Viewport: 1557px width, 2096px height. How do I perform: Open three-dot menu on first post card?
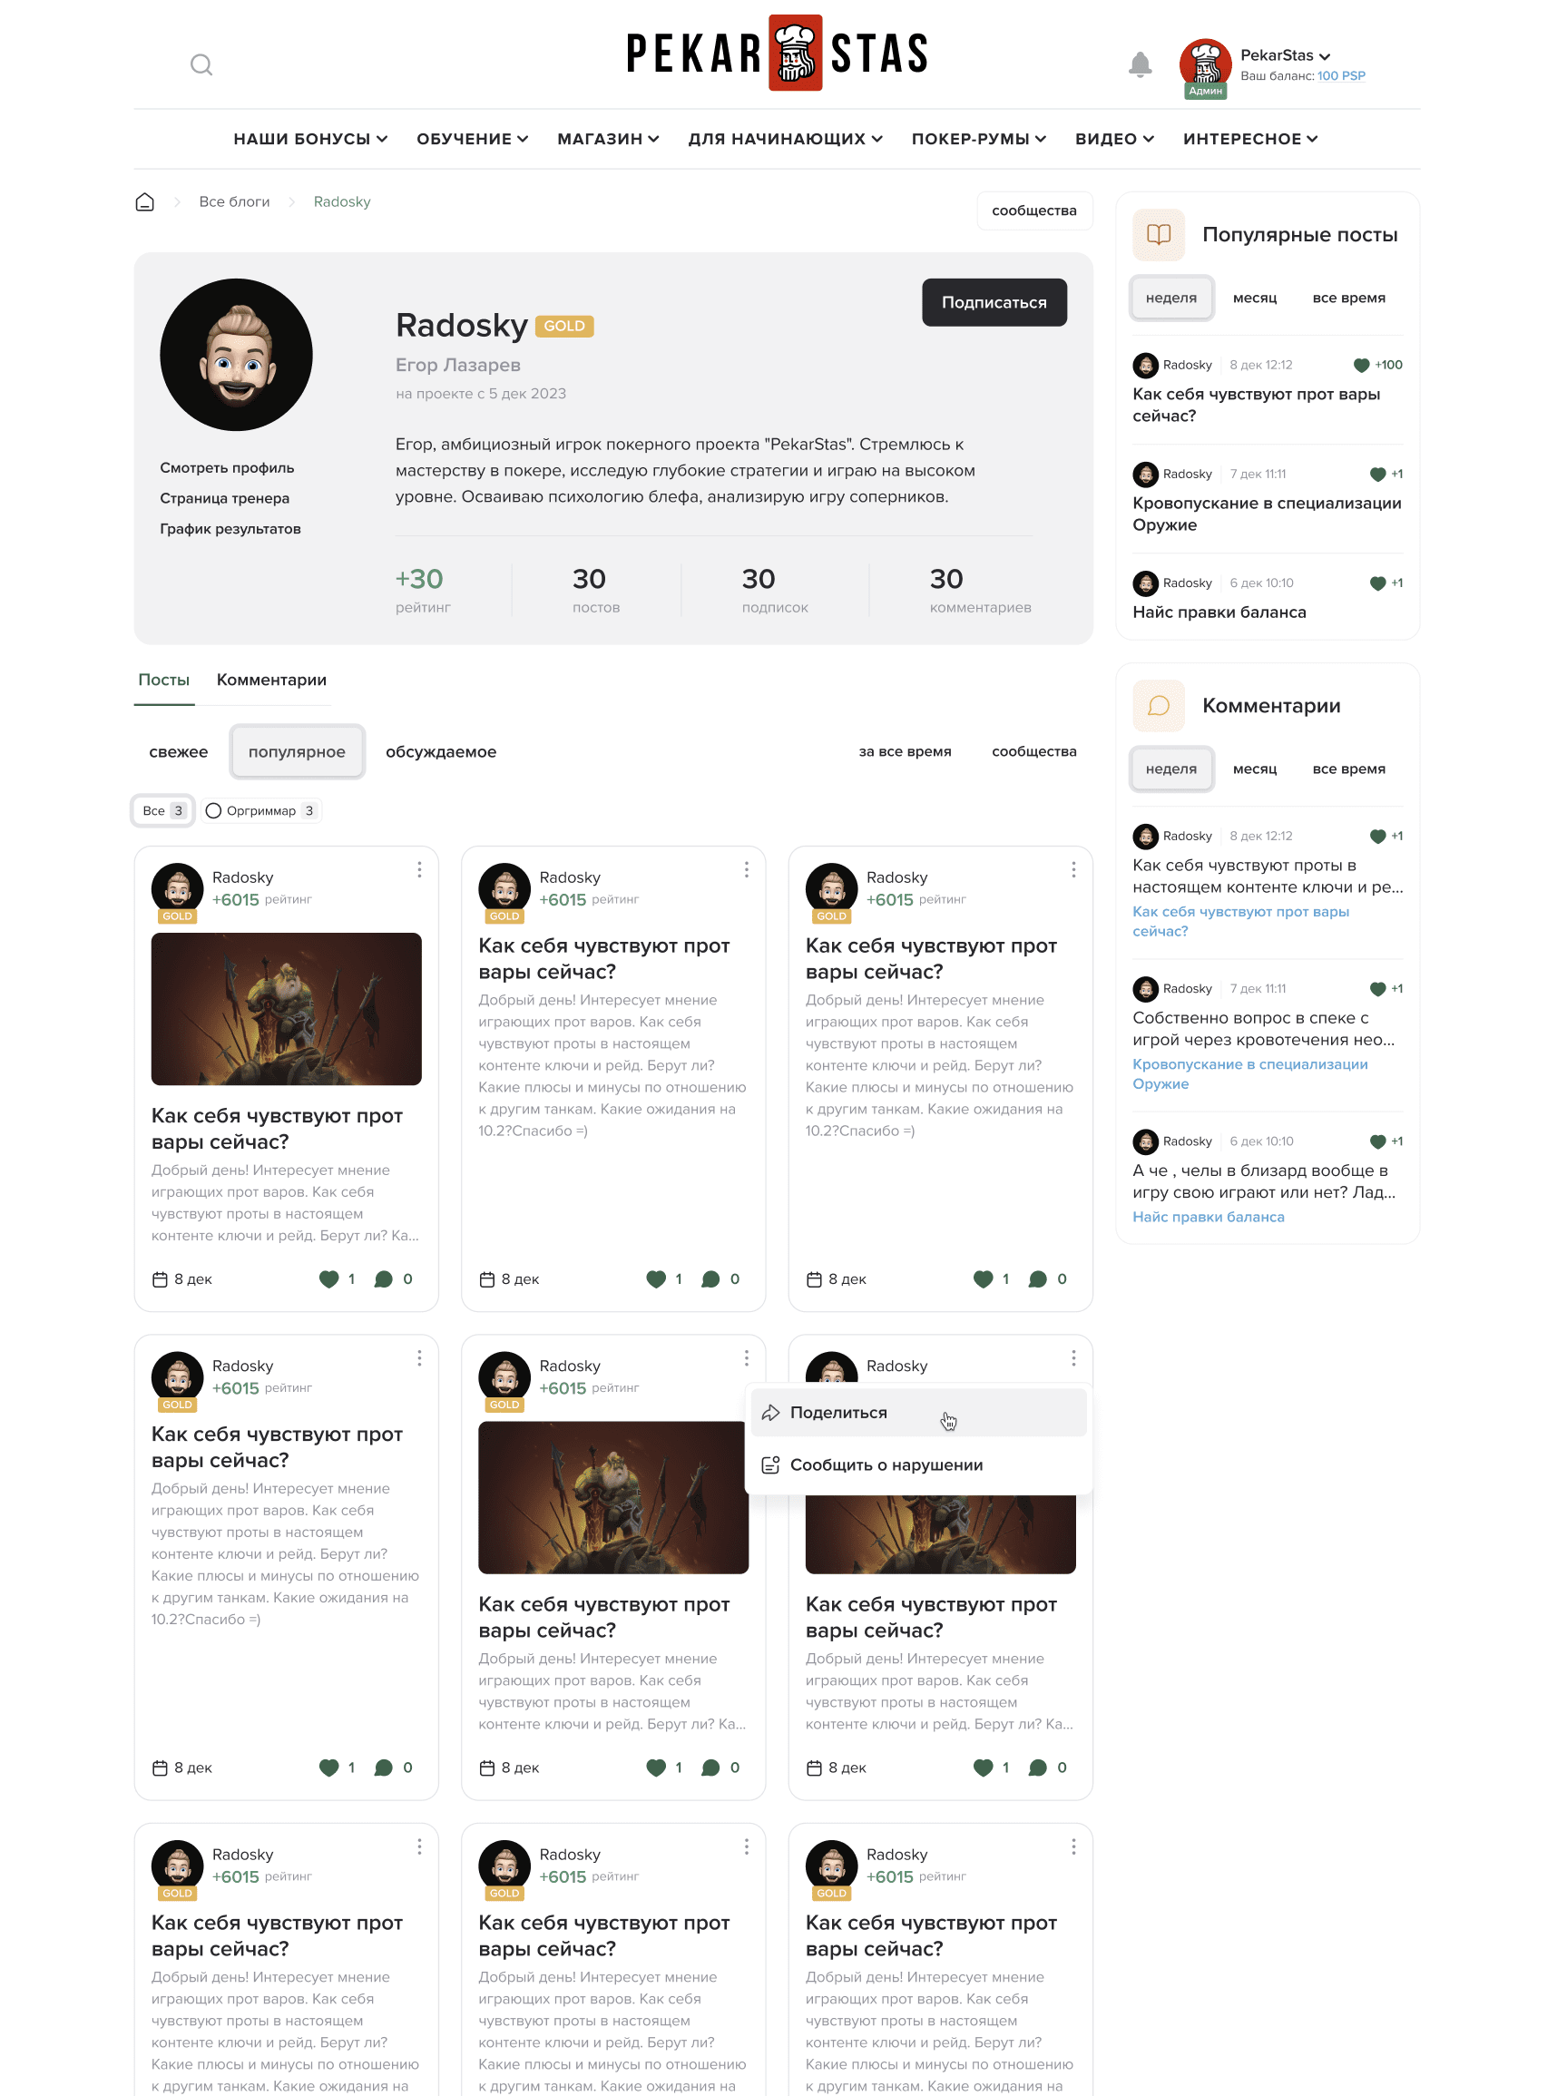click(419, 870)
